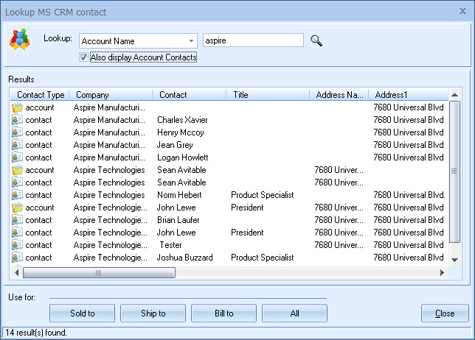Click the account icon in Sean Avitable's row
The image size is (475, 340).
coord(18,170)
